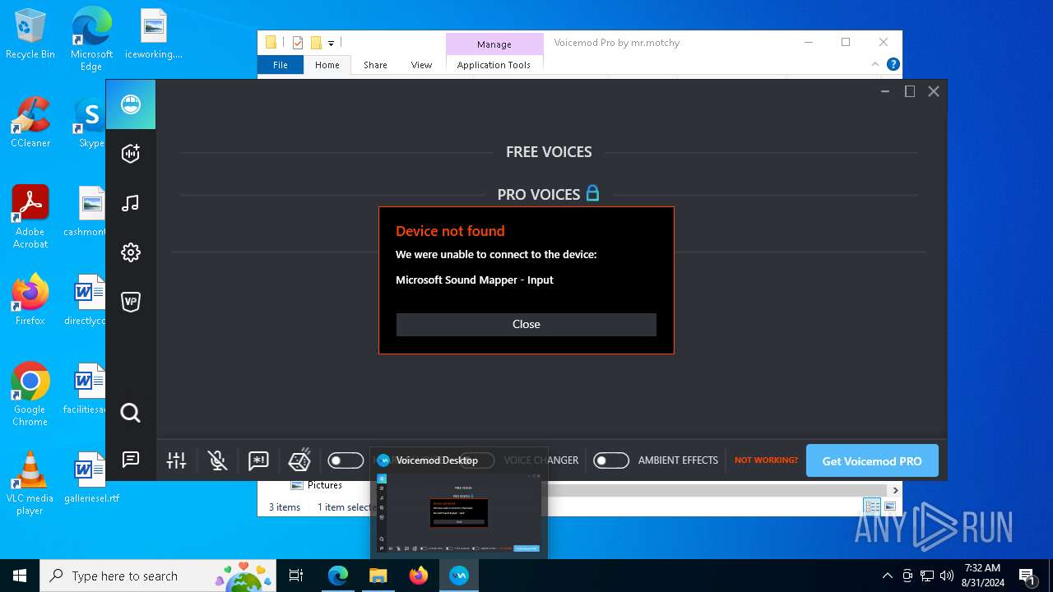
Task: Open Microsoft Edge from the taskbar
Action: [338, 576]
